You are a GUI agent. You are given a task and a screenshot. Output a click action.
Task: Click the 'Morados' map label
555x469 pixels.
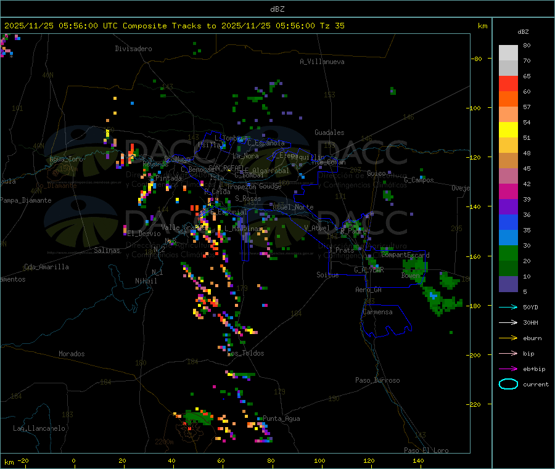click(x=72, y=354)
